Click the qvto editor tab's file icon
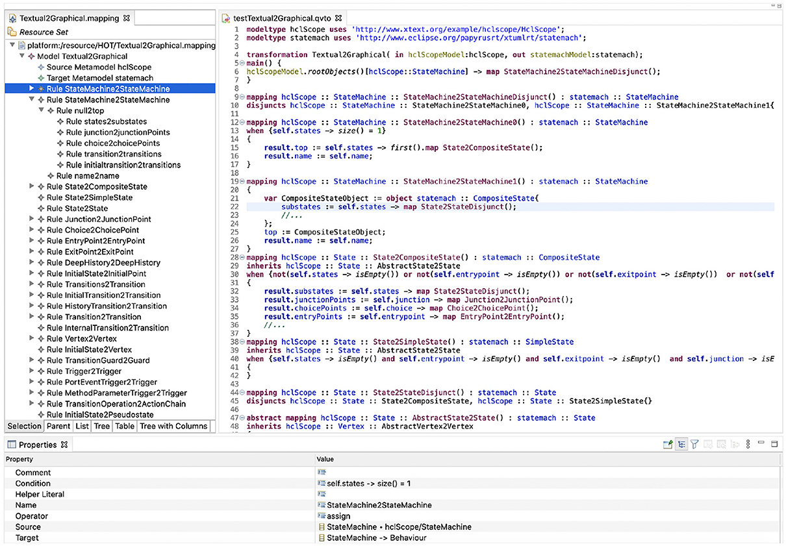 click(x=226, y=18)
